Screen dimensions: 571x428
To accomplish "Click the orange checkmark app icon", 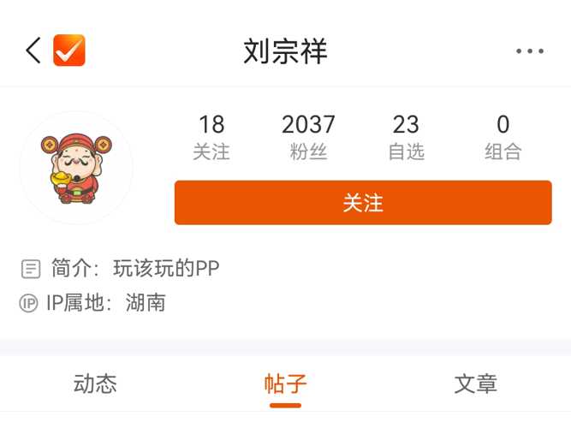I will [x=69, y=51].
